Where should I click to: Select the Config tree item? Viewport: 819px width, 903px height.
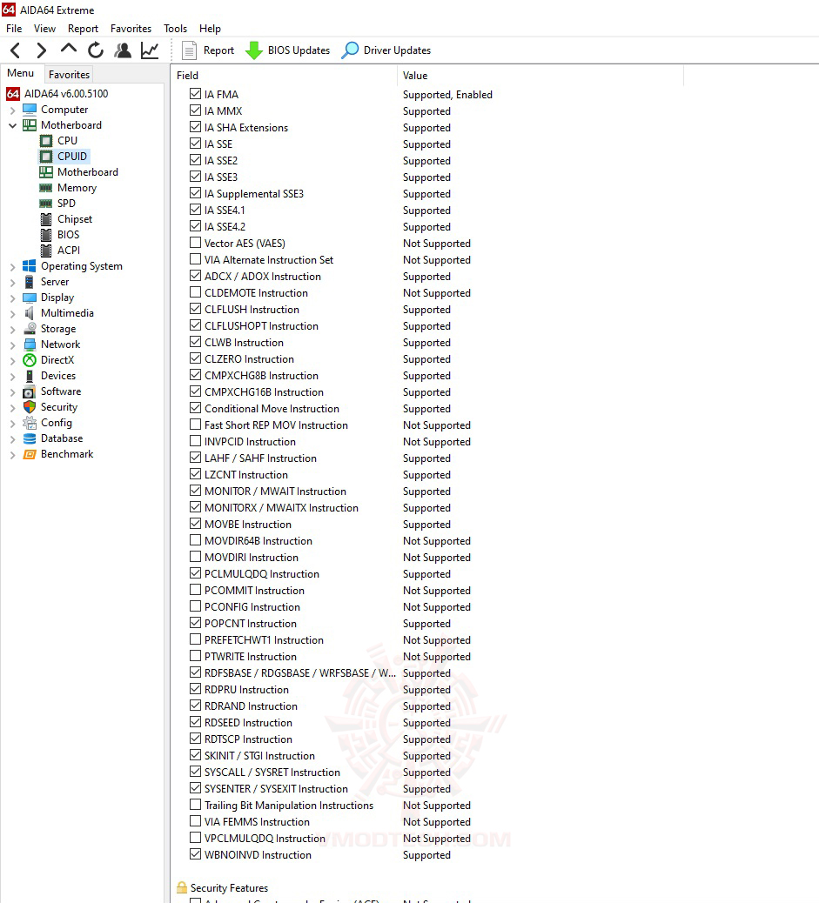tap(57, 423)
